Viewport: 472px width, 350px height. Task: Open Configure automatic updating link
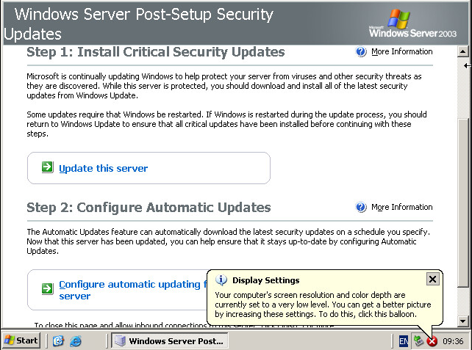coord(129,285)
